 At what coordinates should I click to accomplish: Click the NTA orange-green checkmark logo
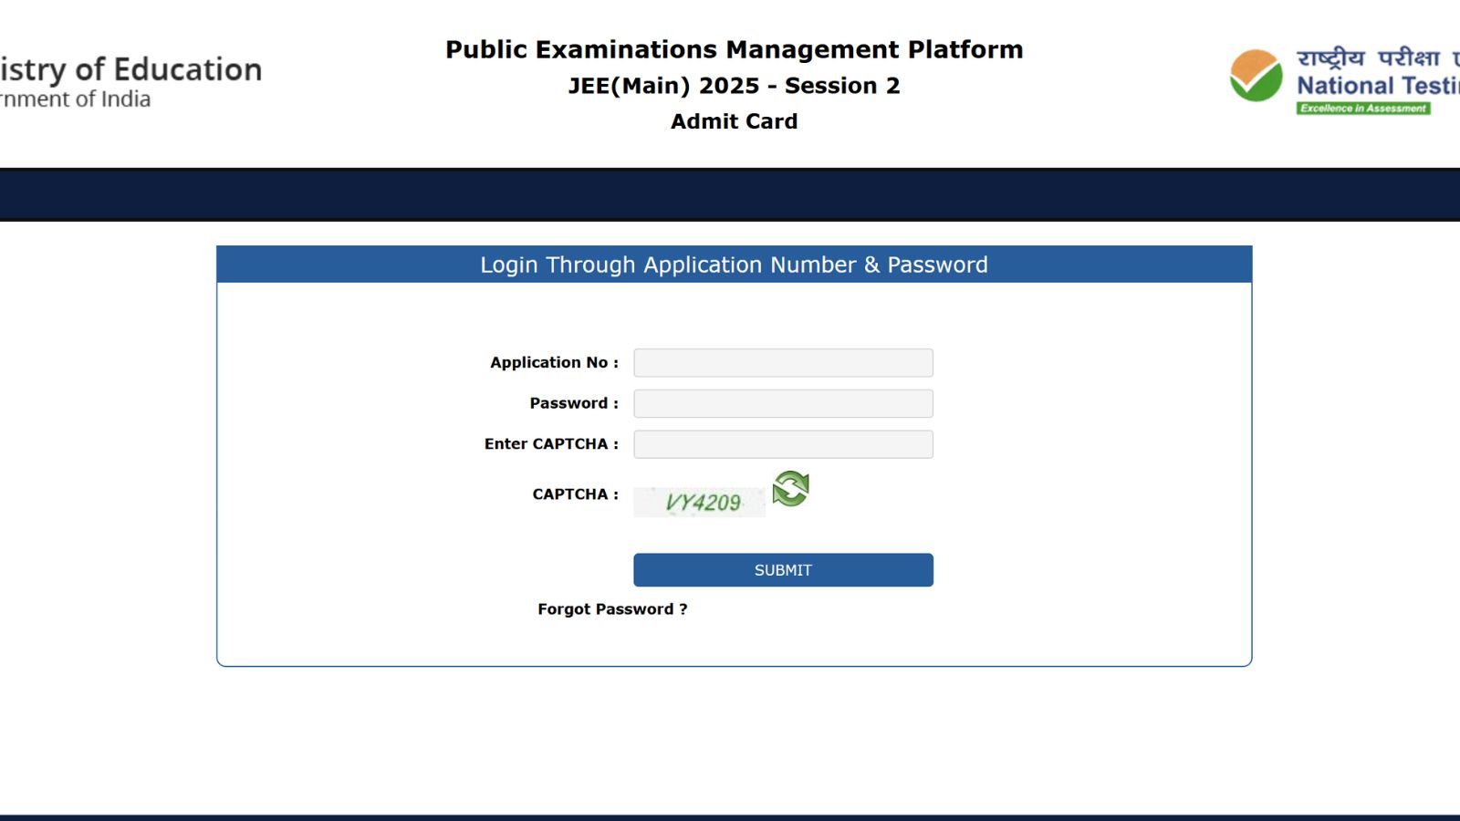tap(1256, 75)
